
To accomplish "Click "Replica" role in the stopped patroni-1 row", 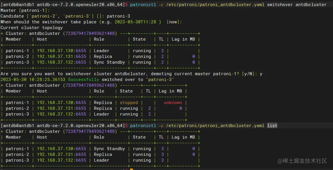I will coord(103,103).
